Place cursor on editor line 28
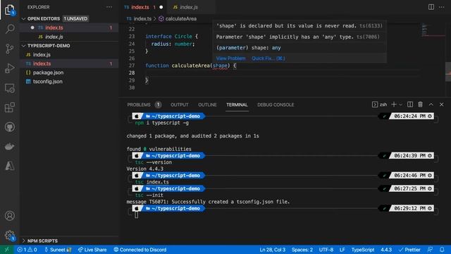This screenshot has width=451, height=254. (x=282, y=73)
